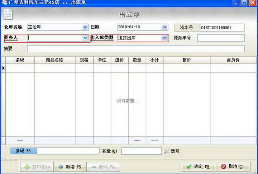Click the 单位 column header
The height and width of the screenshot is (174, 258).
click(x=102, y=60)
